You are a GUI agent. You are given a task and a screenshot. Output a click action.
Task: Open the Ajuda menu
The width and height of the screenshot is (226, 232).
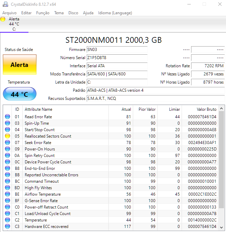(x=88, y=13)
